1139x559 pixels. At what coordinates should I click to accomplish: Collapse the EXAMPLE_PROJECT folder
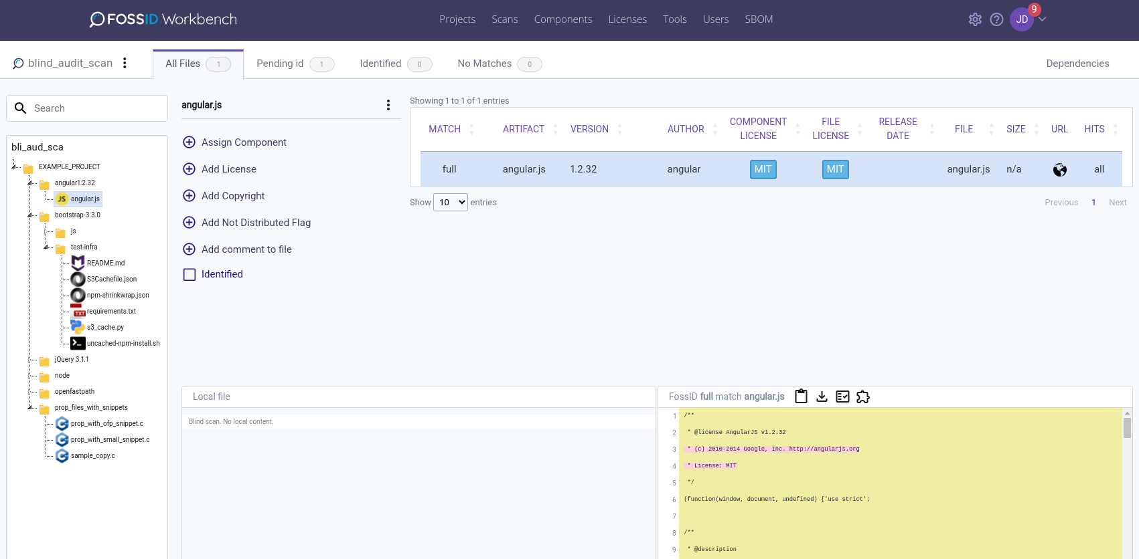click(13, 166)
